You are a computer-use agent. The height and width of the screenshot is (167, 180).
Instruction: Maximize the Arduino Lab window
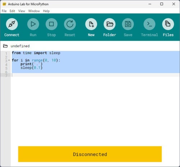pyautogui.click(x=162, y=4)
